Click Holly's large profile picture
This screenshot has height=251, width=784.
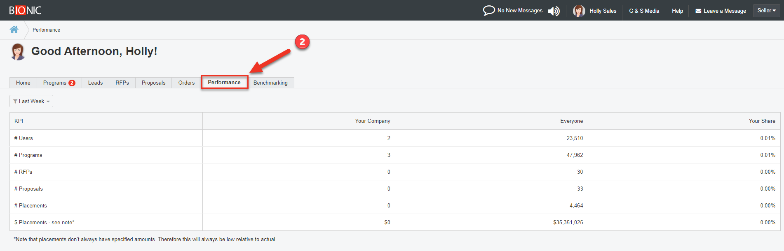pos(18,52)
